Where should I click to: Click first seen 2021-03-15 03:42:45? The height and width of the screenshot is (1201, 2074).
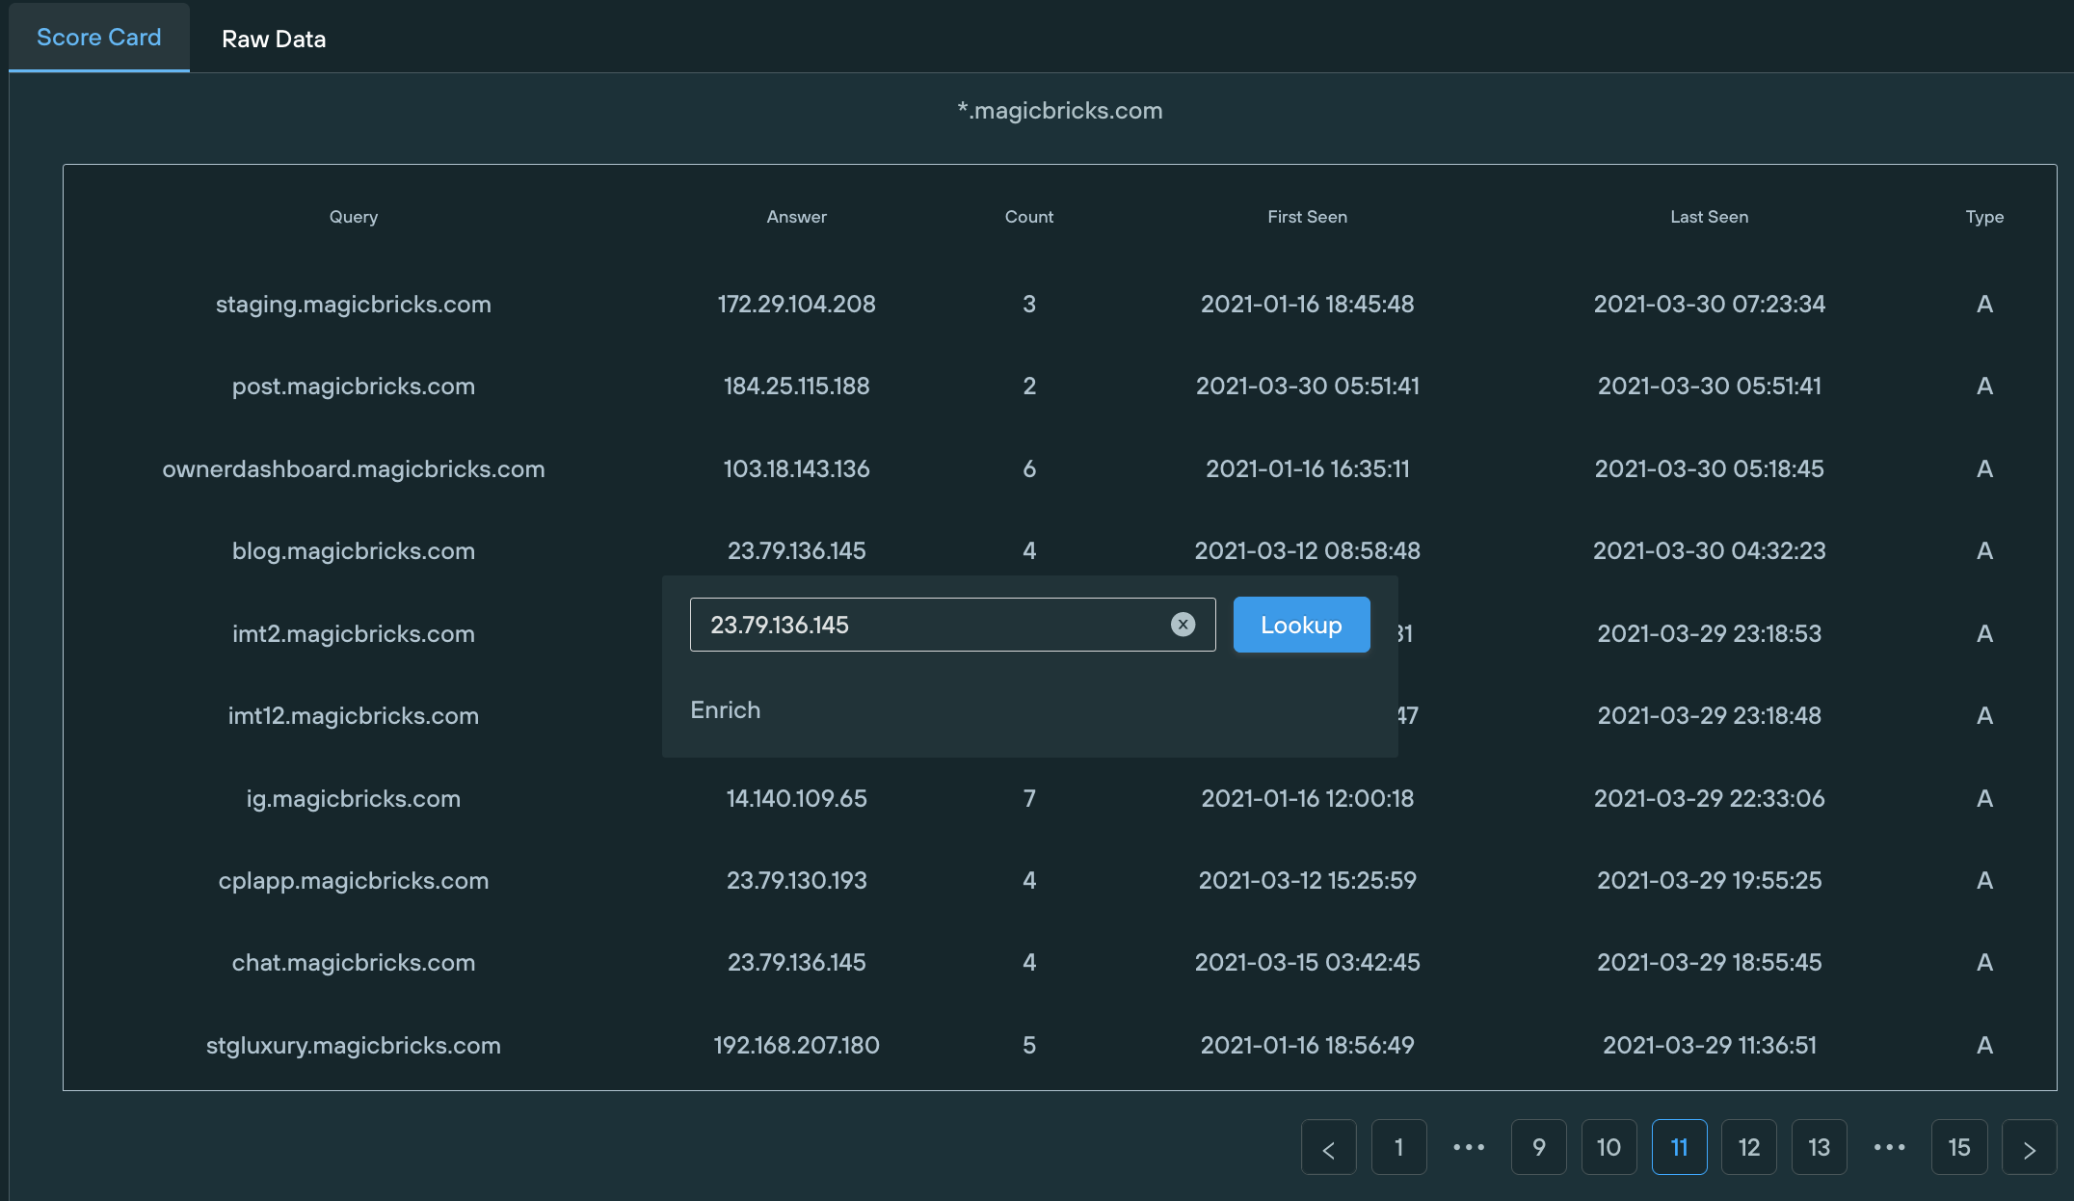[1307, 963]
